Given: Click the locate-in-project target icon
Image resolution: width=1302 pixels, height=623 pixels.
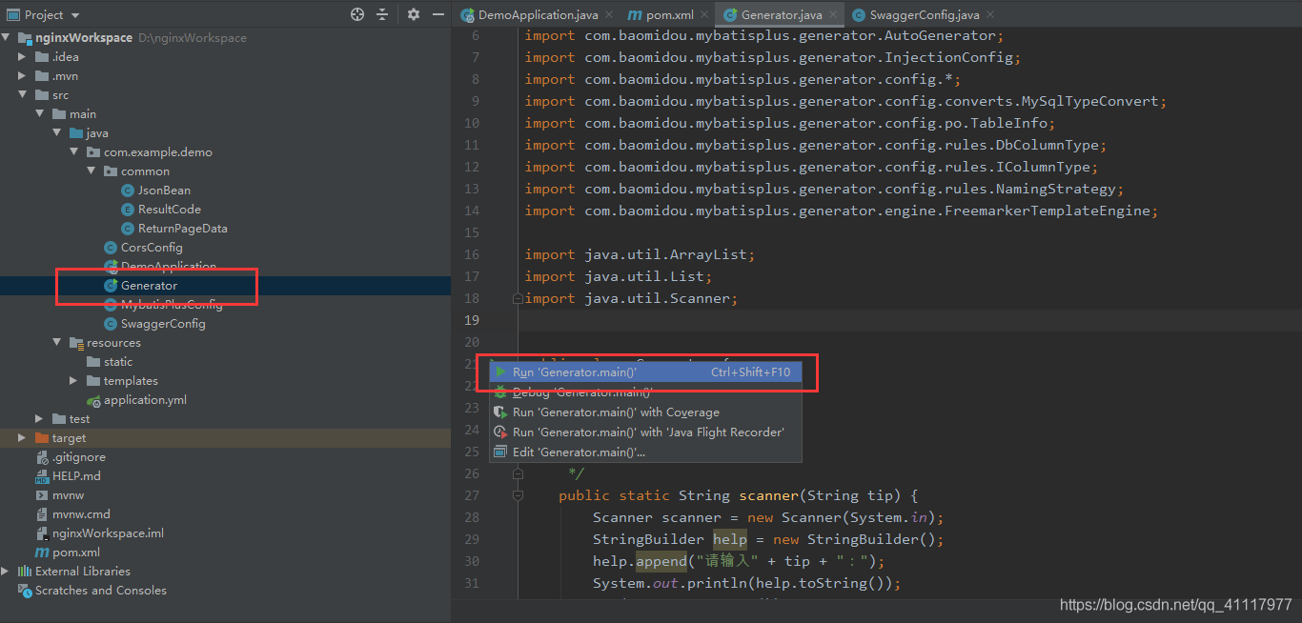Looking at the screenshot, I should 357,14.
